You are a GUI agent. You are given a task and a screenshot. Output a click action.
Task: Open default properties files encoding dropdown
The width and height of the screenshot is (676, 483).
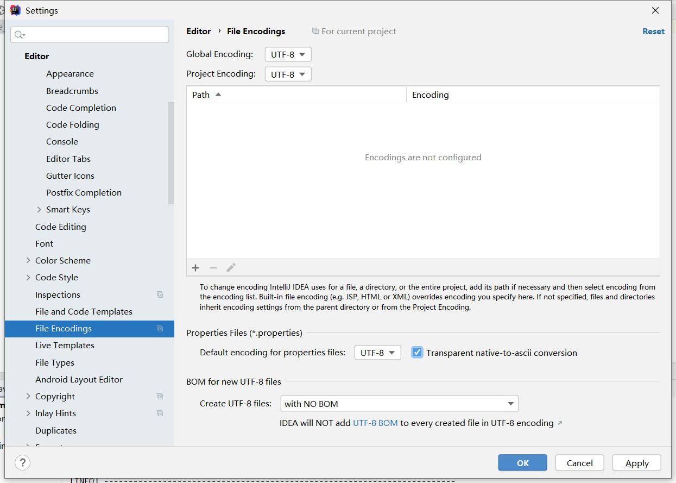pyautogui.click(x=377, y=353)
